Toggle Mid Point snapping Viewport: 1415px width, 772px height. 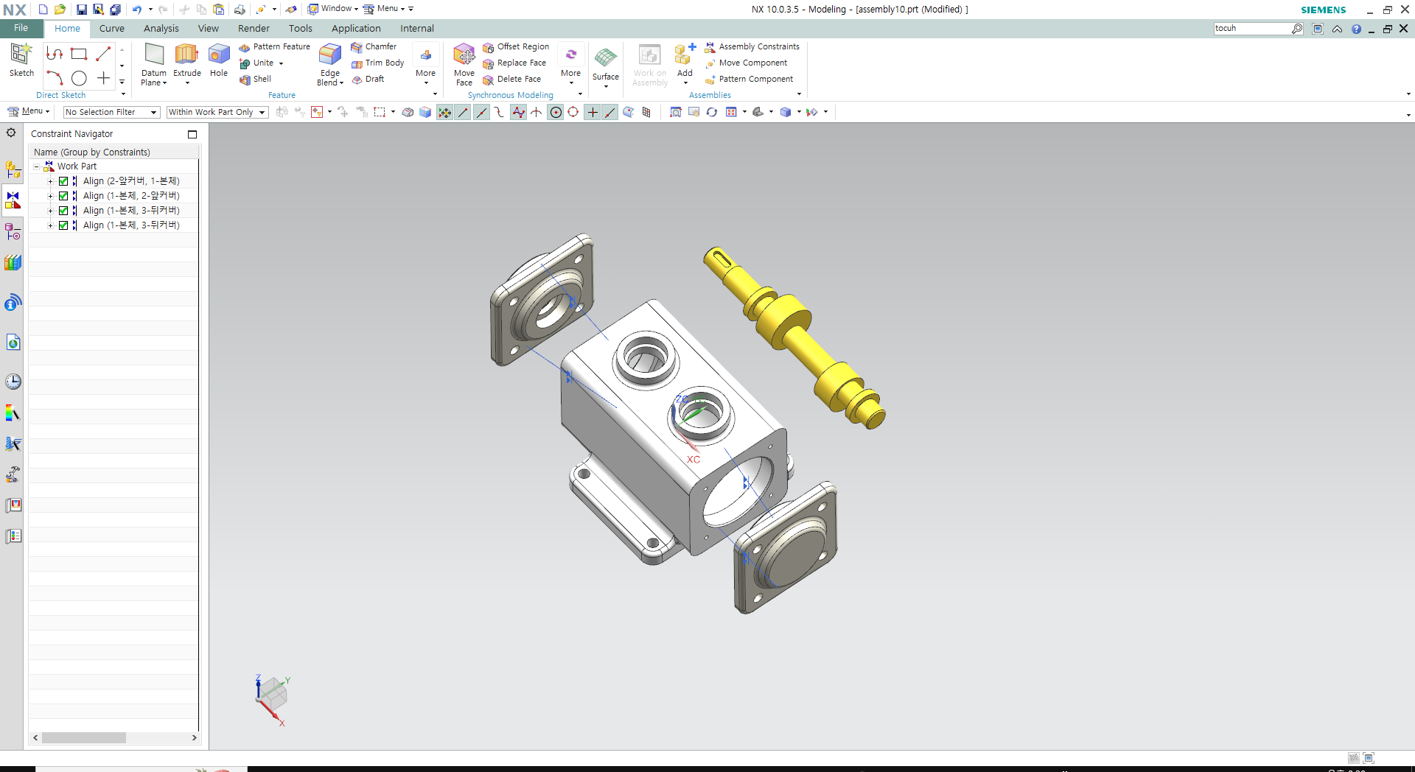(481, 112)
